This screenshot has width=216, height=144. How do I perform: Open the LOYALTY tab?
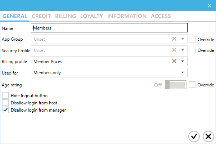tap(91, 16)
